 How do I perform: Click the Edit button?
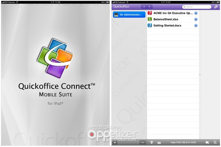pos(143,143)
